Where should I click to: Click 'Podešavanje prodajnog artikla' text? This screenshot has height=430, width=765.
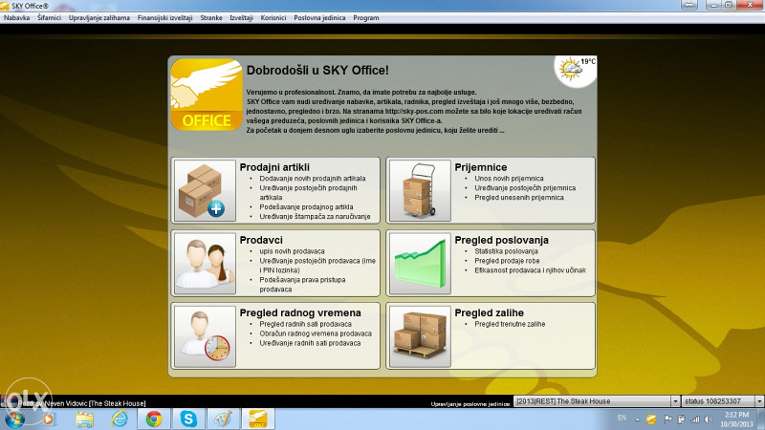pyautogui.click(x=306, y=206)
